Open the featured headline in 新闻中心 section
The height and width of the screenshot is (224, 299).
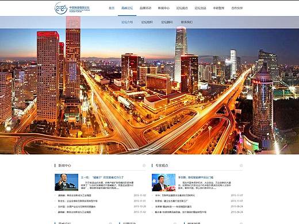tap(102, 177)
